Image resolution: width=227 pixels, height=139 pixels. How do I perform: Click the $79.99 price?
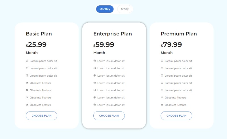(x=171, y=45)
